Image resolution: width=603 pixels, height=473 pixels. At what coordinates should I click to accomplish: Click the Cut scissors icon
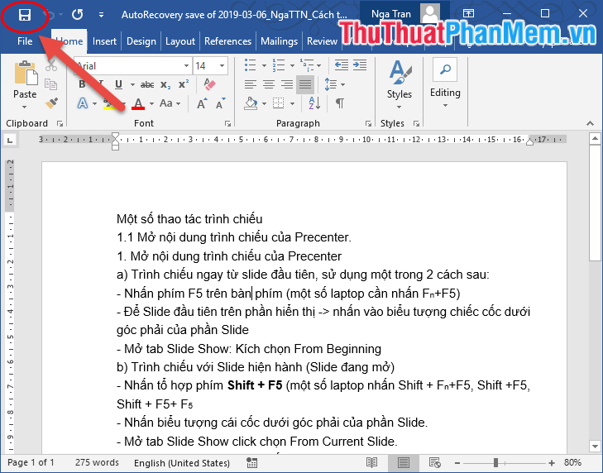point(51,66)
